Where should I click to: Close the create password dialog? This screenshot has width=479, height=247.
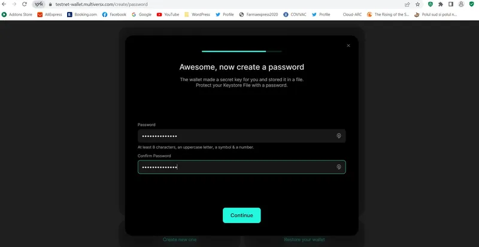click(348, 46)
